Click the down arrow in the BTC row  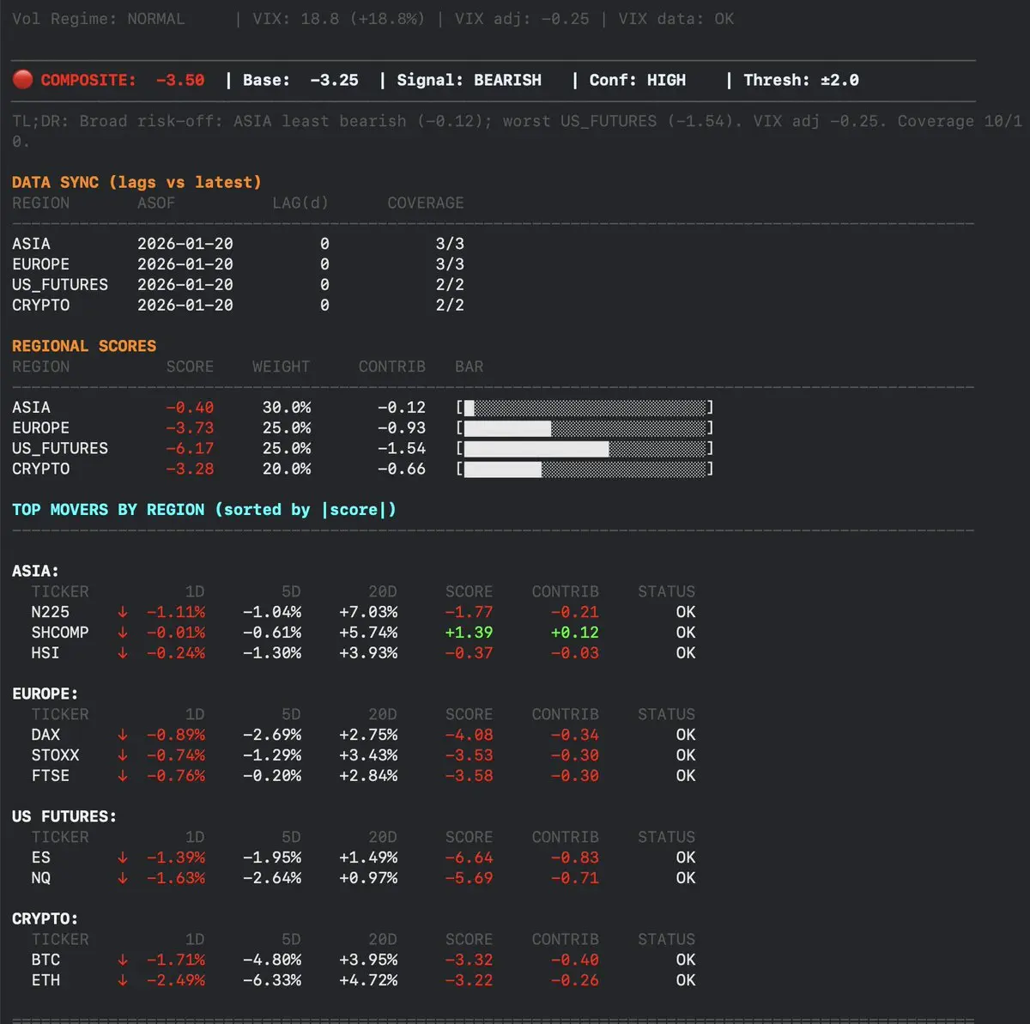pos(123,960)
